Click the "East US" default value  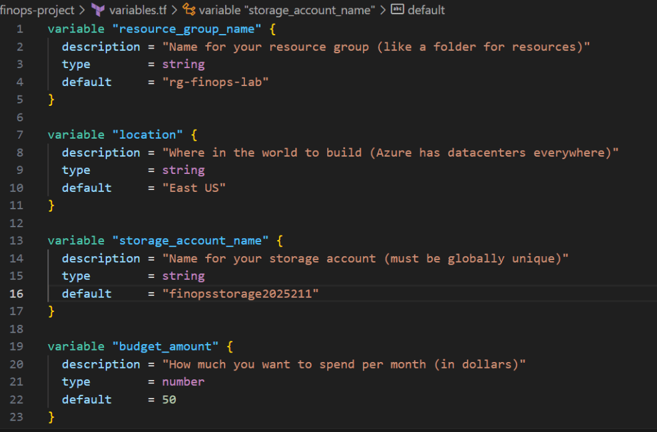(x=194, y=187)
